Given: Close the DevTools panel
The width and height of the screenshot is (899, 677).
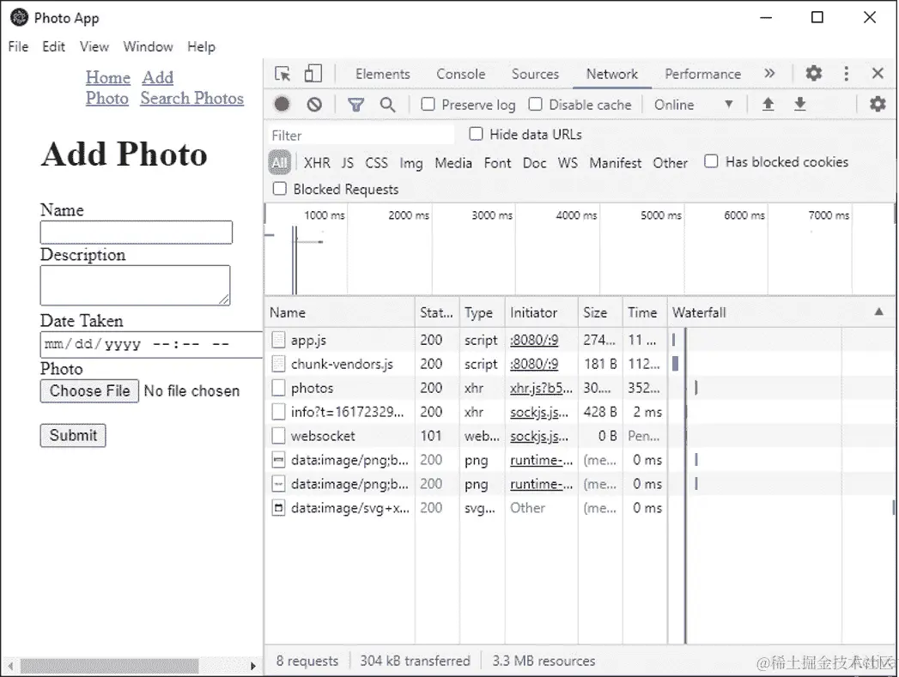Looking at the screenshot, I should tap(878, 73).
